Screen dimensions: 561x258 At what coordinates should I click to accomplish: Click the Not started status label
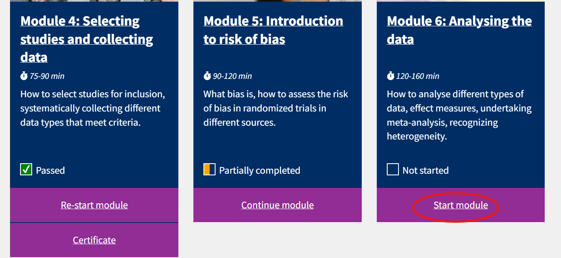pos(426,170)
